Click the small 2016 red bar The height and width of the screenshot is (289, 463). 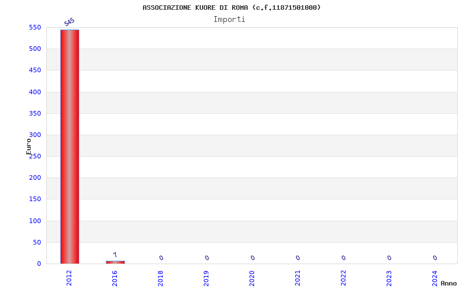coord(115,262)
